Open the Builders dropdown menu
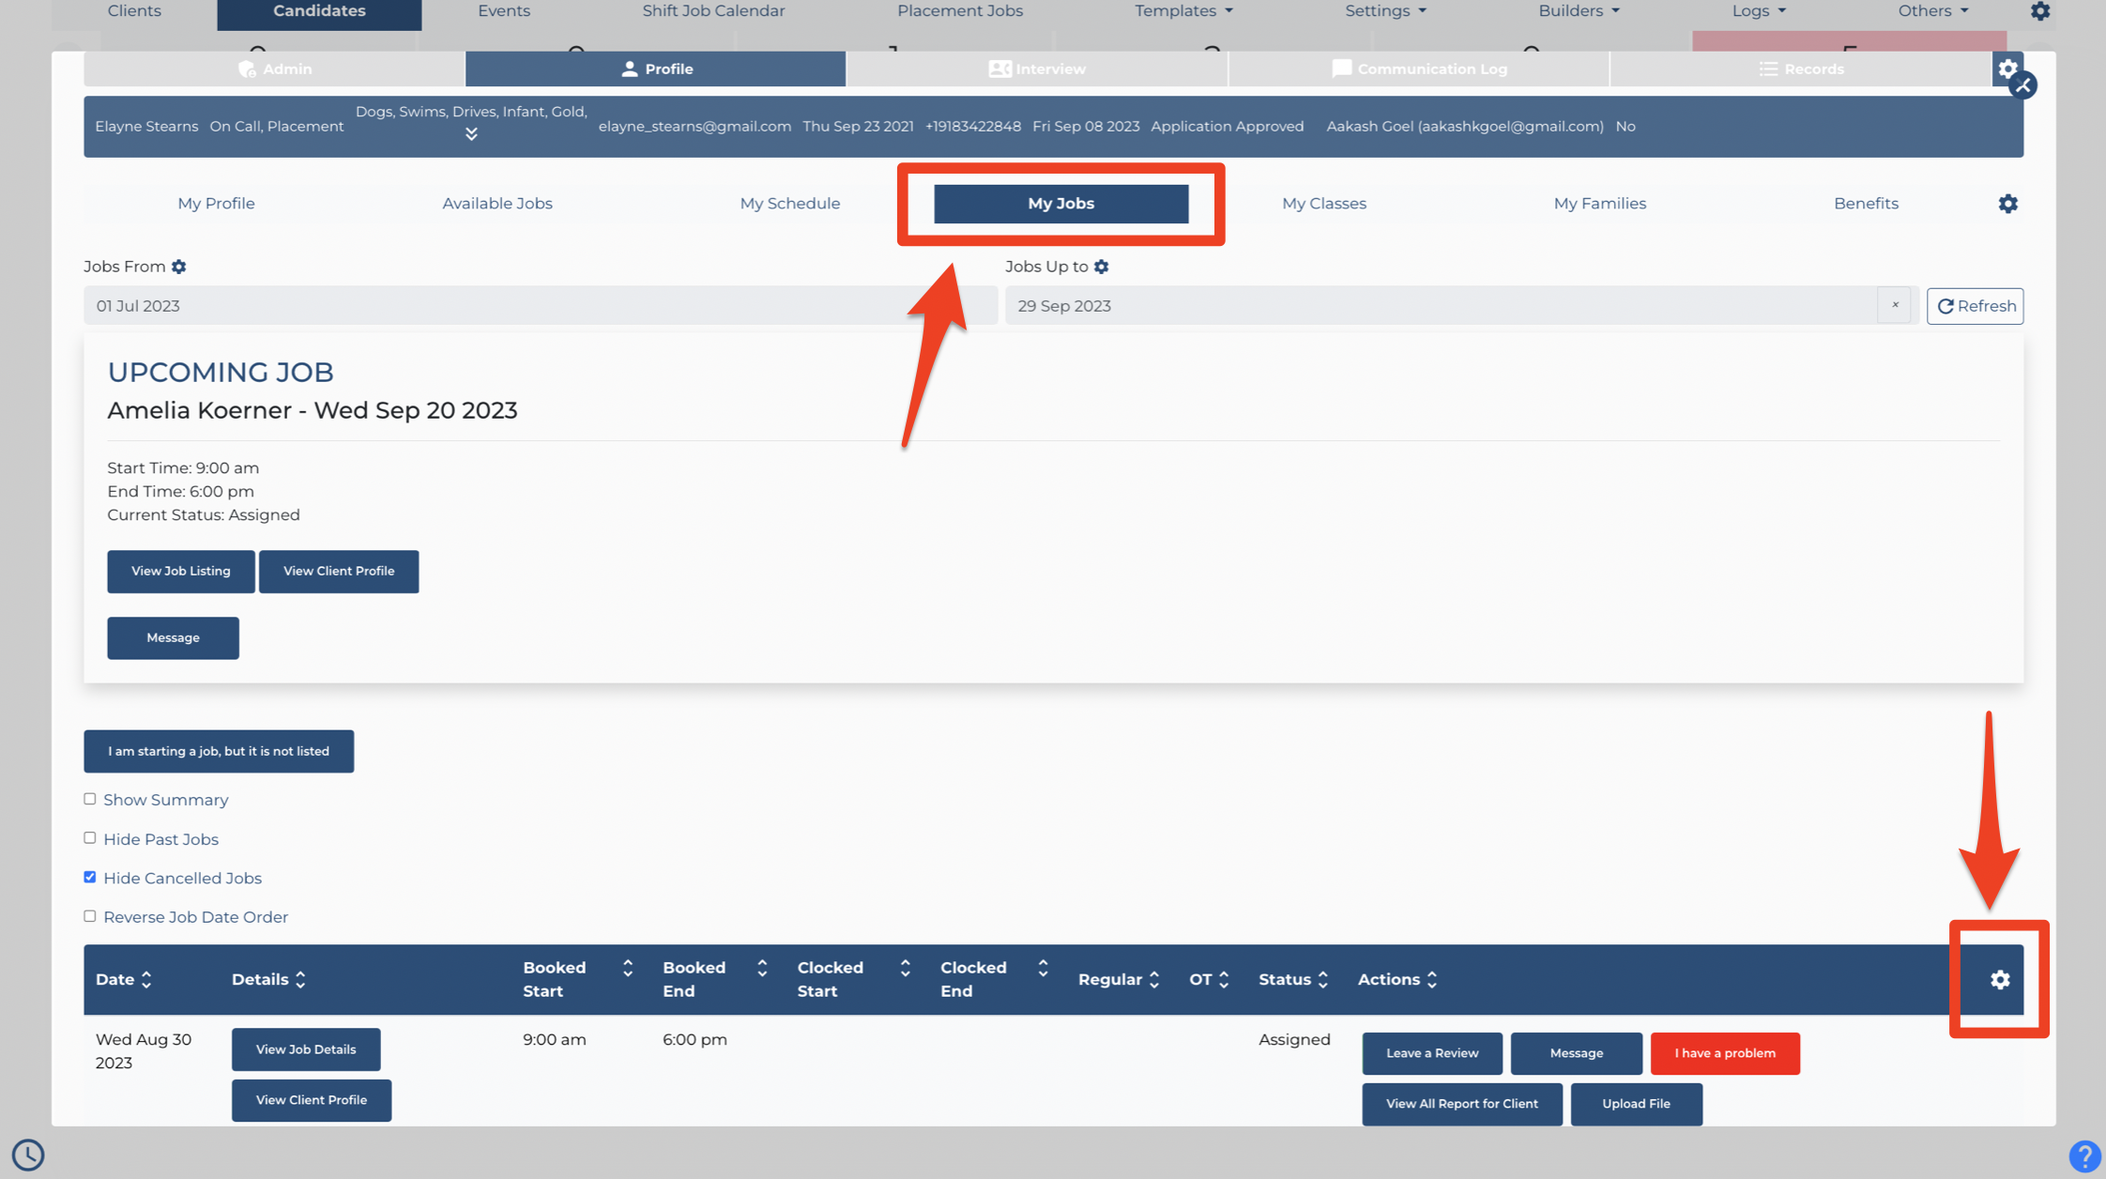The image size is (2106, 1179). pos(1579,11)
